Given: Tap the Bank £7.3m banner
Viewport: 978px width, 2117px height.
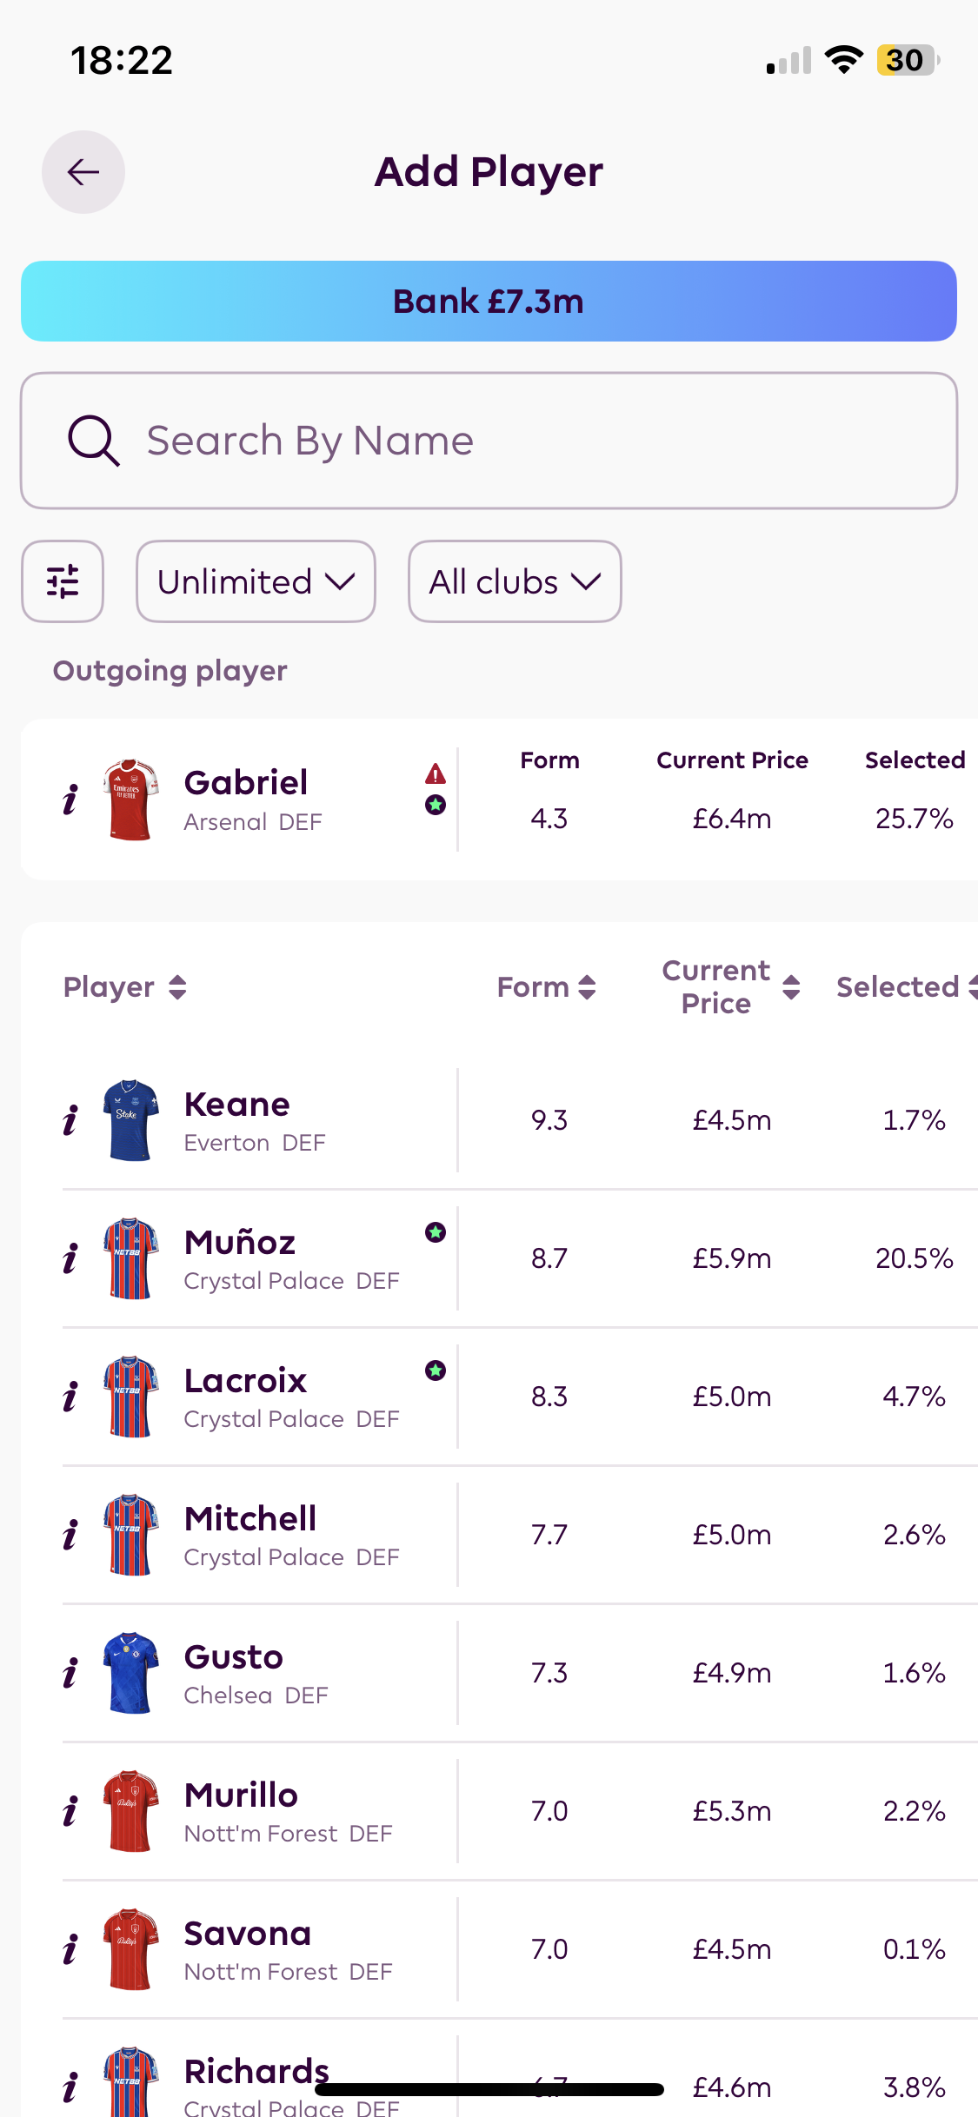Looking at the screenshot, I should [x=489, y=302].
